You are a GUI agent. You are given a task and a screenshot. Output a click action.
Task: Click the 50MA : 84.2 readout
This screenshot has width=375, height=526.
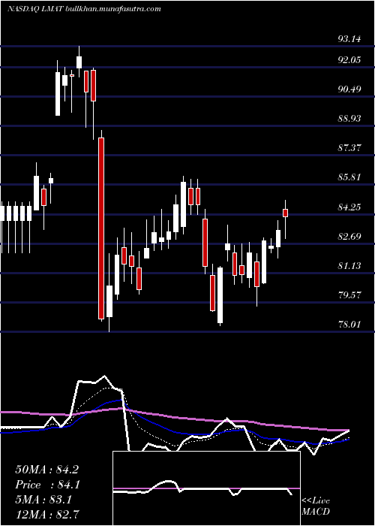(x=46, y=470)
